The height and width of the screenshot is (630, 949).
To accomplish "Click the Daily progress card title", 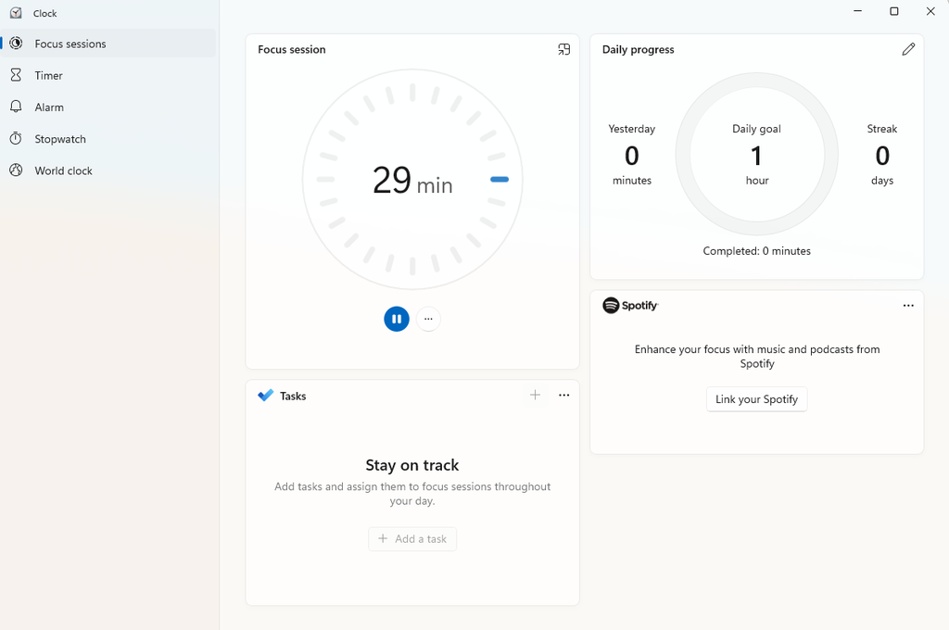I will click(x=638, y=50).
